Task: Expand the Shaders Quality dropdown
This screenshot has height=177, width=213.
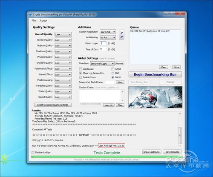Action: pyautogui.click(x=63, y=63)
